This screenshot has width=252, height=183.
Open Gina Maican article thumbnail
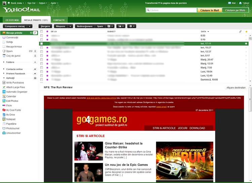89,151
